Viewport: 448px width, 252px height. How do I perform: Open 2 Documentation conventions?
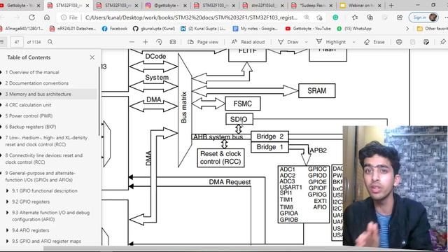37,83
